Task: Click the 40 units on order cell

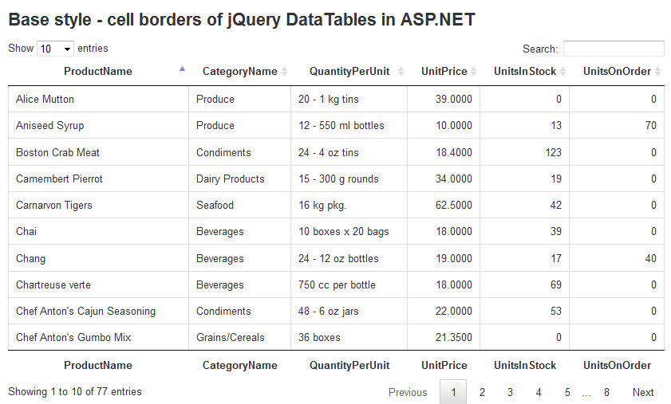Action: pyautogui.click(x=617, y=258)
